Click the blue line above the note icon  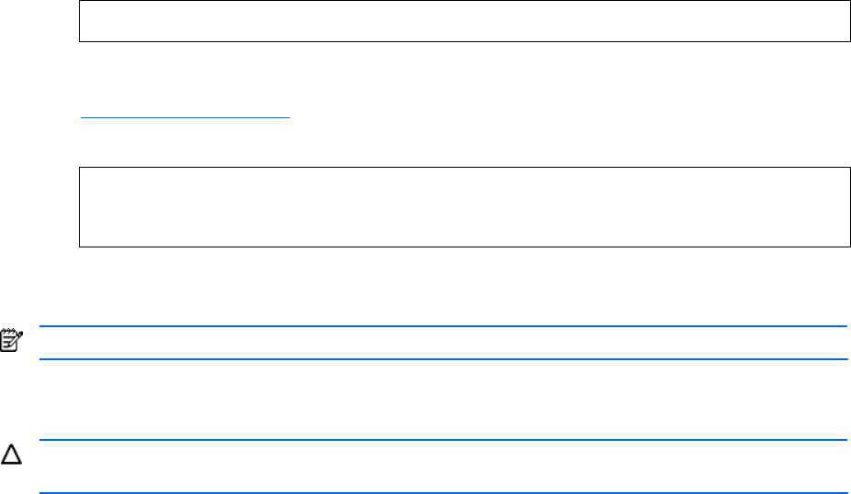point(441,326)
